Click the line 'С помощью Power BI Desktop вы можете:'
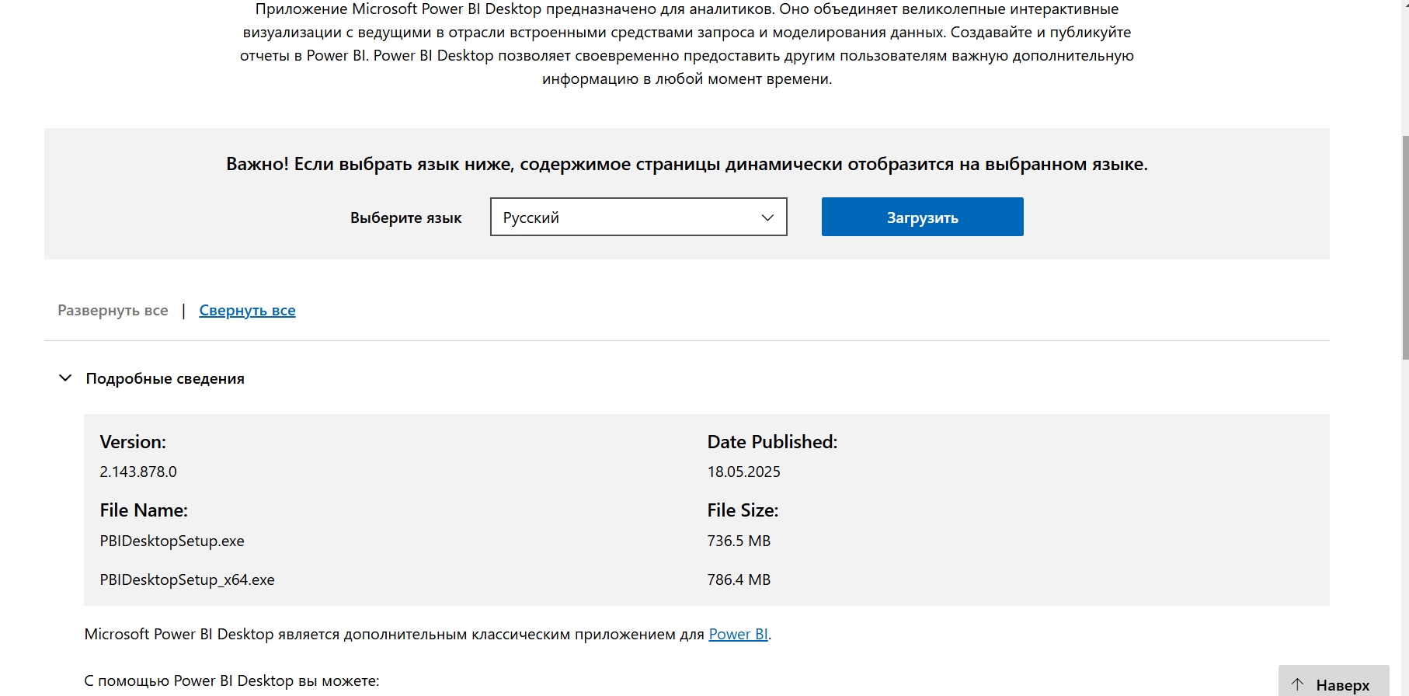Screen dimensions: 1409x696 (231, 680)
